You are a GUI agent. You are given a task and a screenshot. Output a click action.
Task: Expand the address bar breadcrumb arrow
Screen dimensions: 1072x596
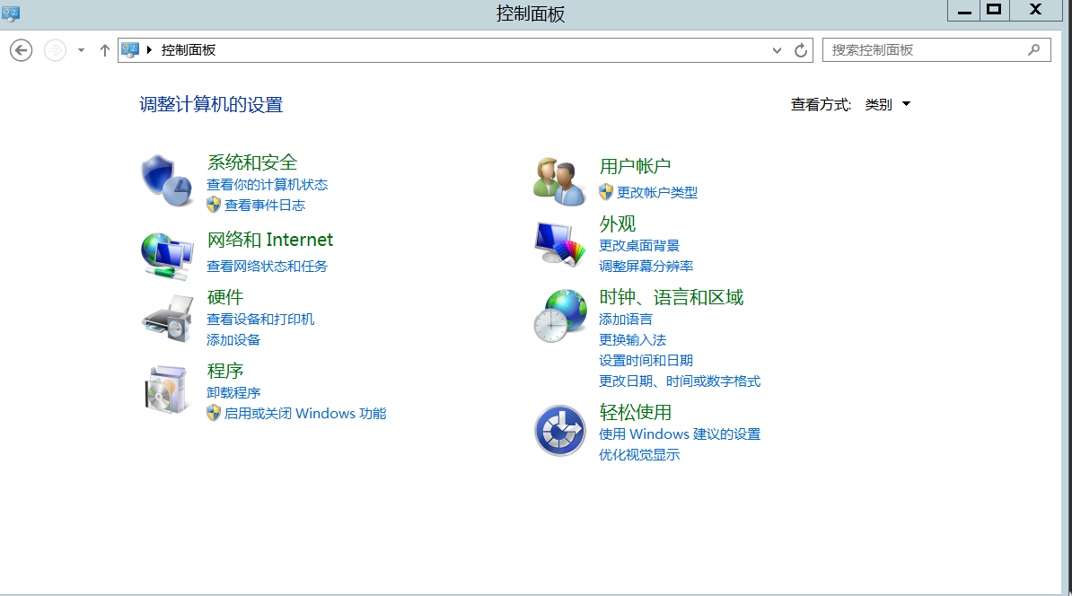click(149, 50)
